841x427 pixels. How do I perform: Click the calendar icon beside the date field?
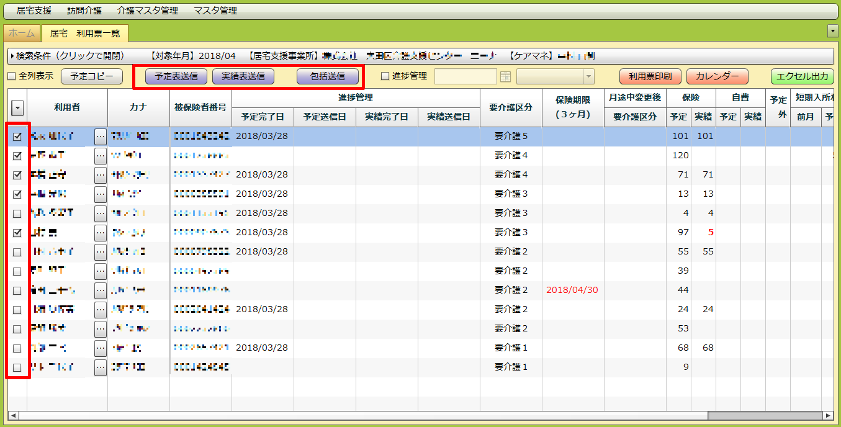point(505,76)
